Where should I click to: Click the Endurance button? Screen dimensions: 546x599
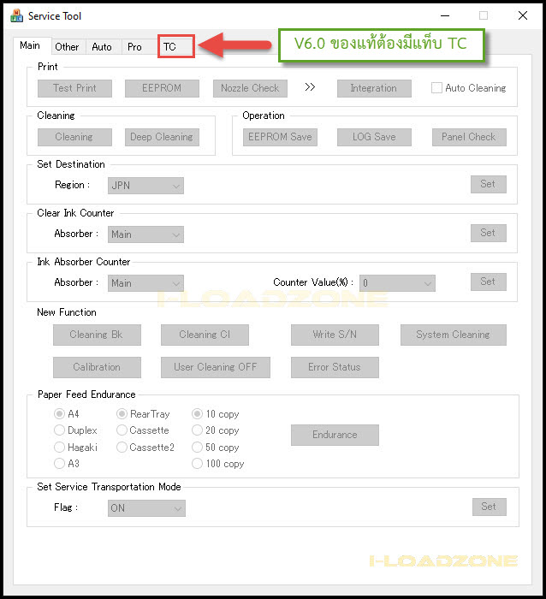[335, 435]
